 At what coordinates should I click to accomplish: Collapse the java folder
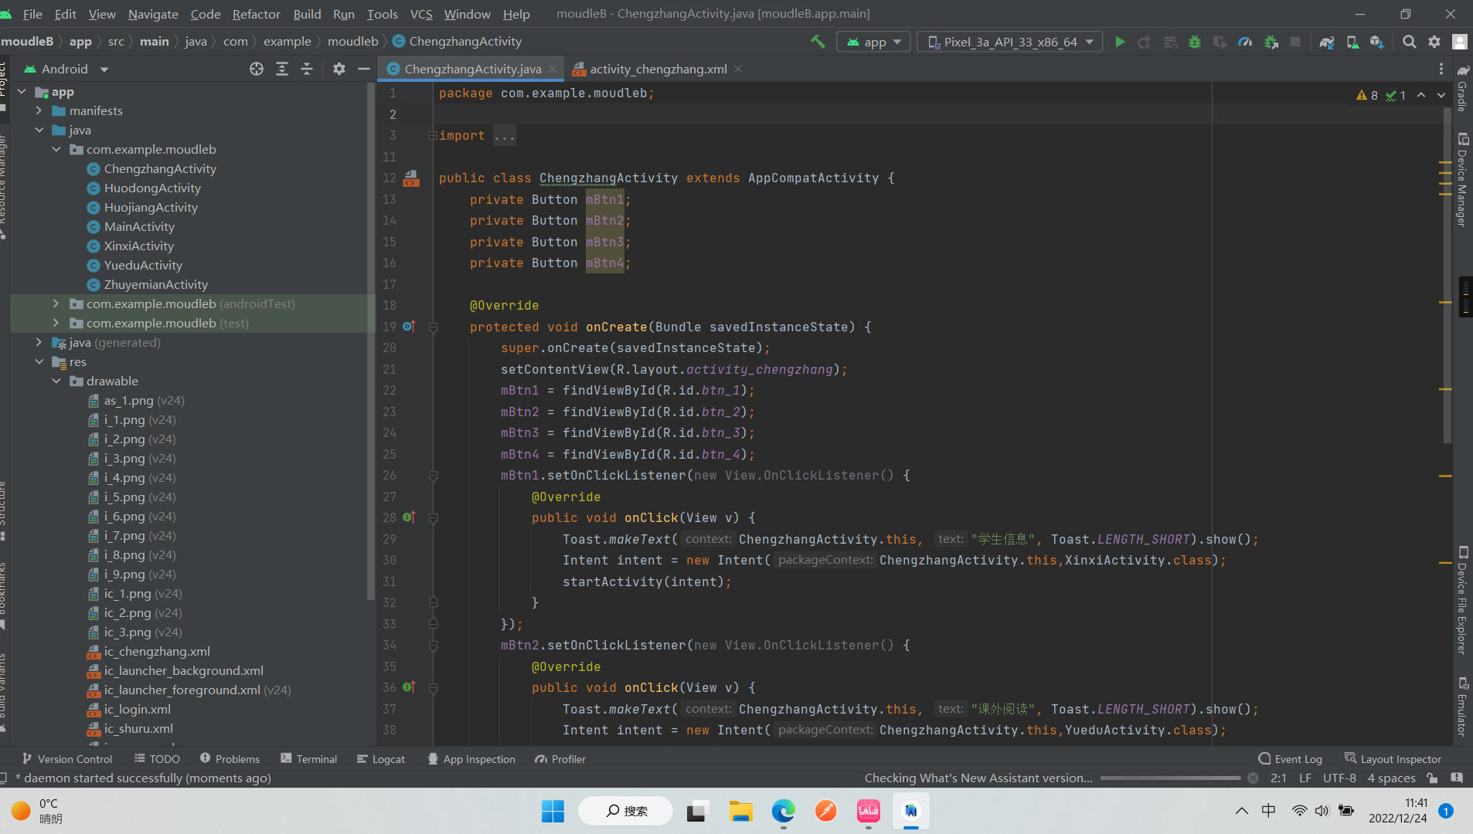[39, 131]
